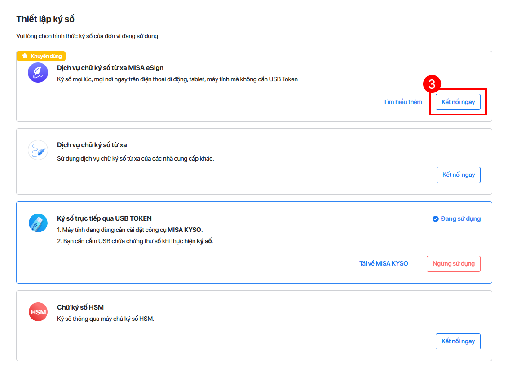Screen dimensions: 517x380
Task: Click the Đang sử dụng status label
Action: click(x=460, y=219)
